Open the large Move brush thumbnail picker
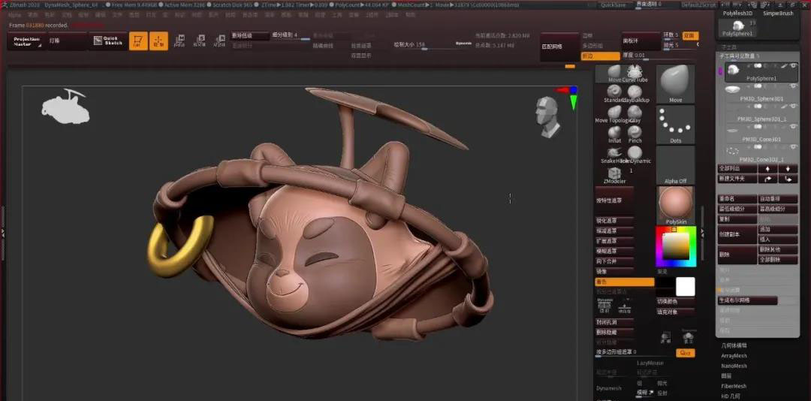 [x=676, y=84]
